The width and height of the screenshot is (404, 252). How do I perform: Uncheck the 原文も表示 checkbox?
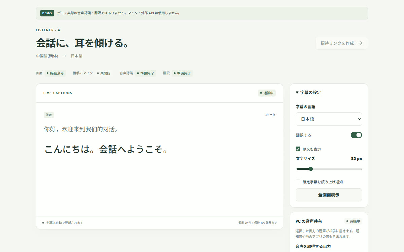coord(298,149)
